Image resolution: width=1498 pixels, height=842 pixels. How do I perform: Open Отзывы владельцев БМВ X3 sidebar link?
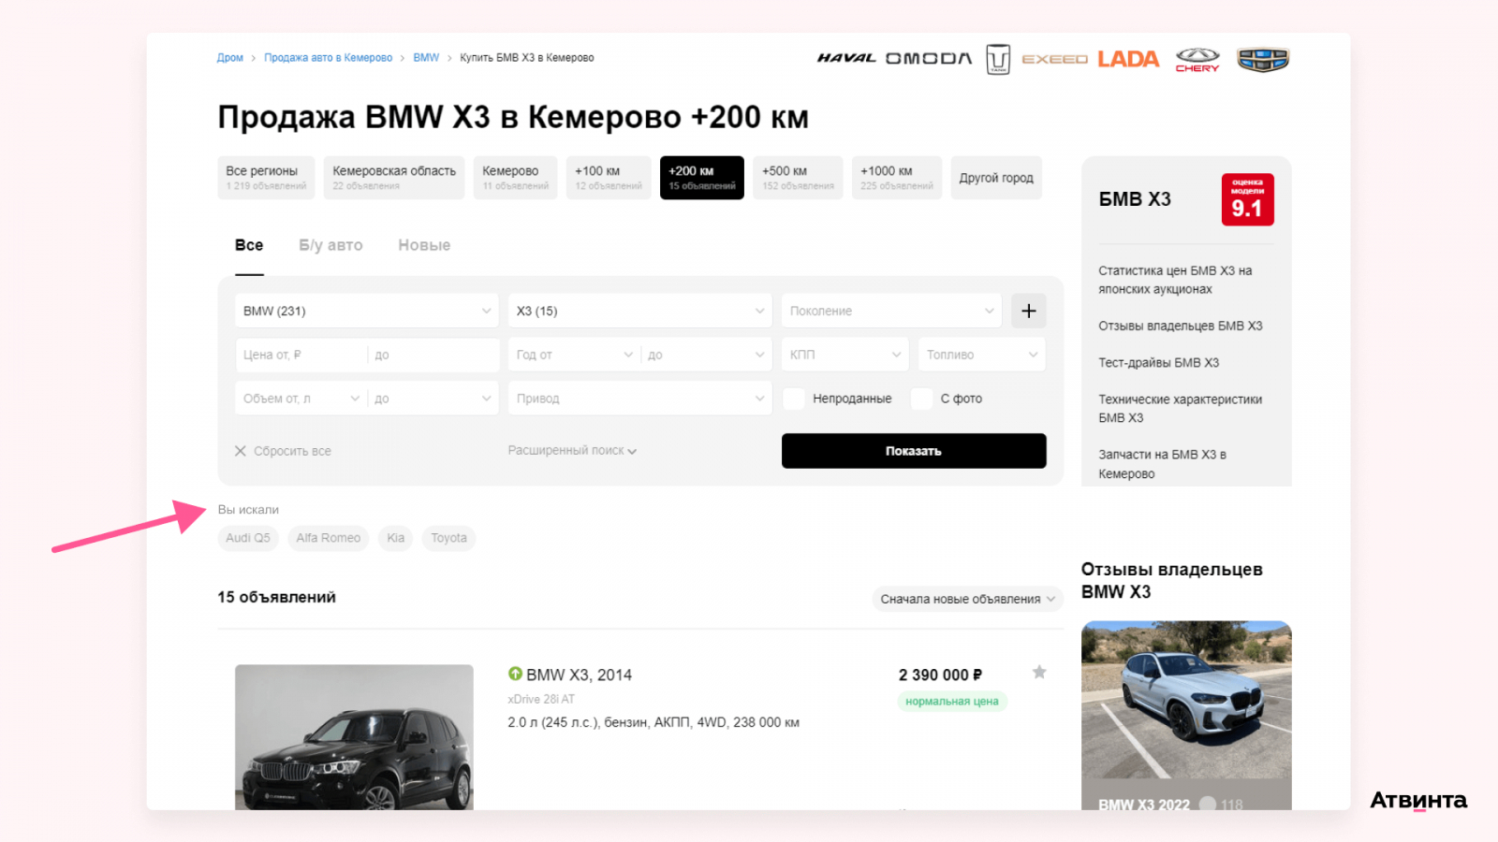[1181, 326]
